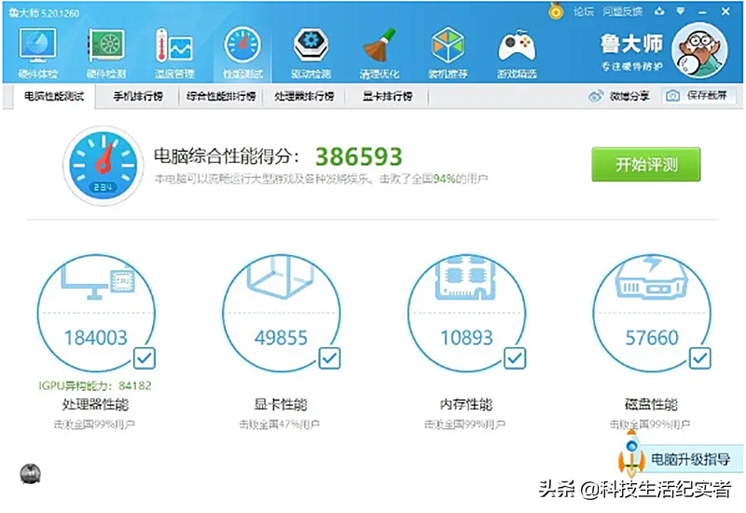Open the 论坛 forum link
The width and height of the screenshot is (746, 513).
click(x=584, y=11)
